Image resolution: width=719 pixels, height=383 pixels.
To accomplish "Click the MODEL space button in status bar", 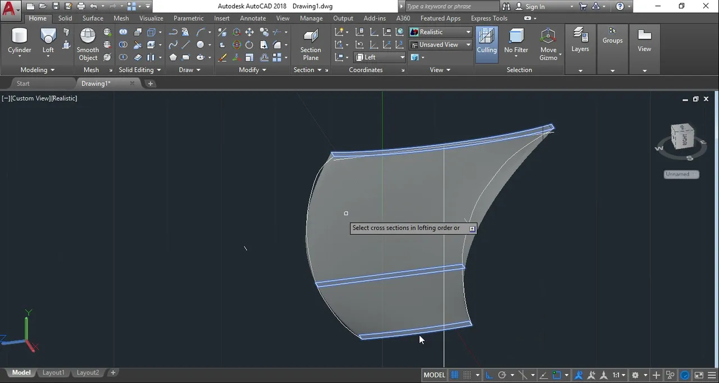I will [x=434, y=375].
